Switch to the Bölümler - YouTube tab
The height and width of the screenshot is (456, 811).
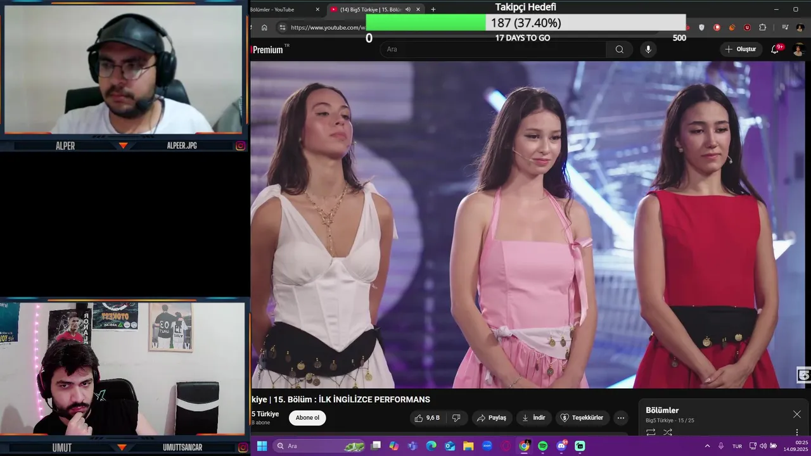[279, 9]
